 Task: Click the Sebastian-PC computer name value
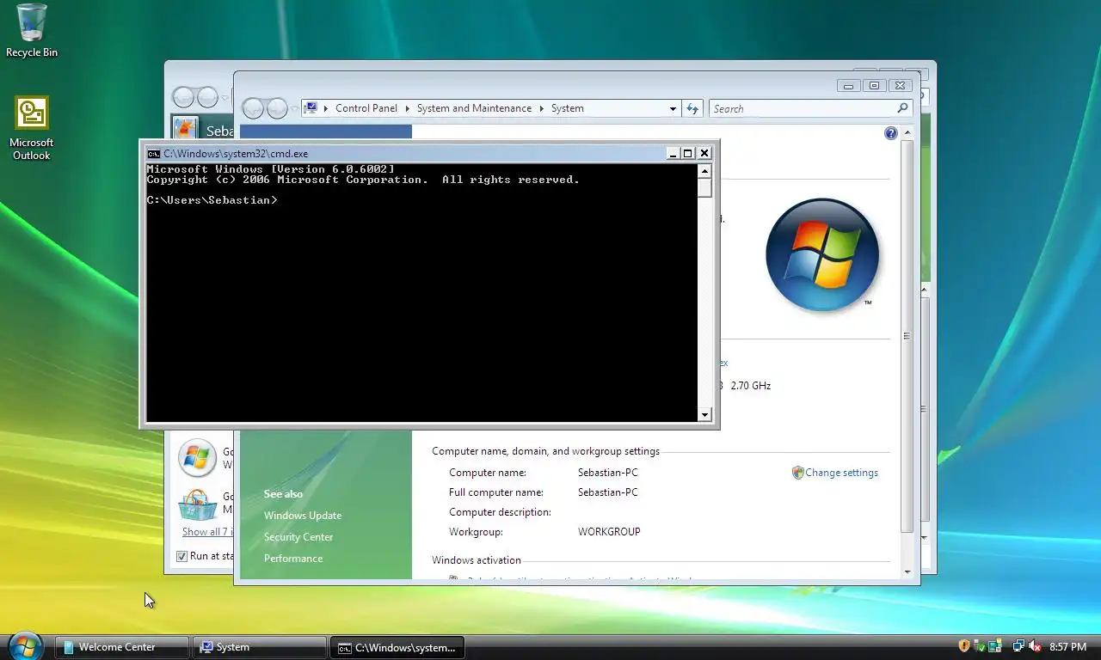pyautogui.click(x=608, y=473)
